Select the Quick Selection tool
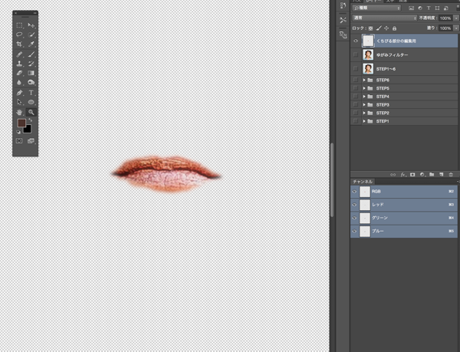Image resolution: width=460 pixels, height=352 pixels. [31, 35]
